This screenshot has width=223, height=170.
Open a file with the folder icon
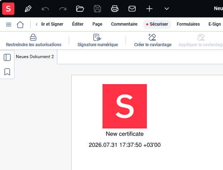coord(80,9)
